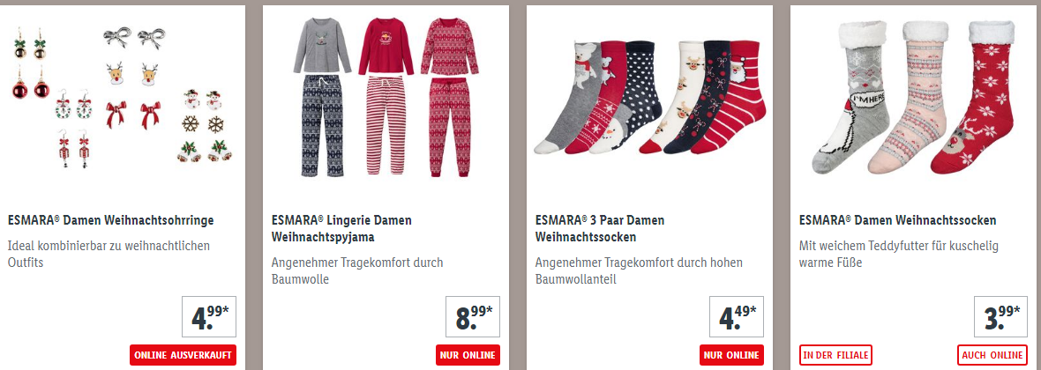This screenshot has height=370, width=1041.
Task: Click the 3.99 price box
Action: point(1000,317)
